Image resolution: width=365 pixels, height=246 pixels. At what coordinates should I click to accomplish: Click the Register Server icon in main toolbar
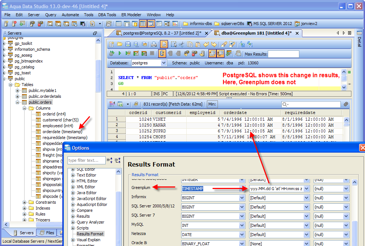click(x=6, y=24)
